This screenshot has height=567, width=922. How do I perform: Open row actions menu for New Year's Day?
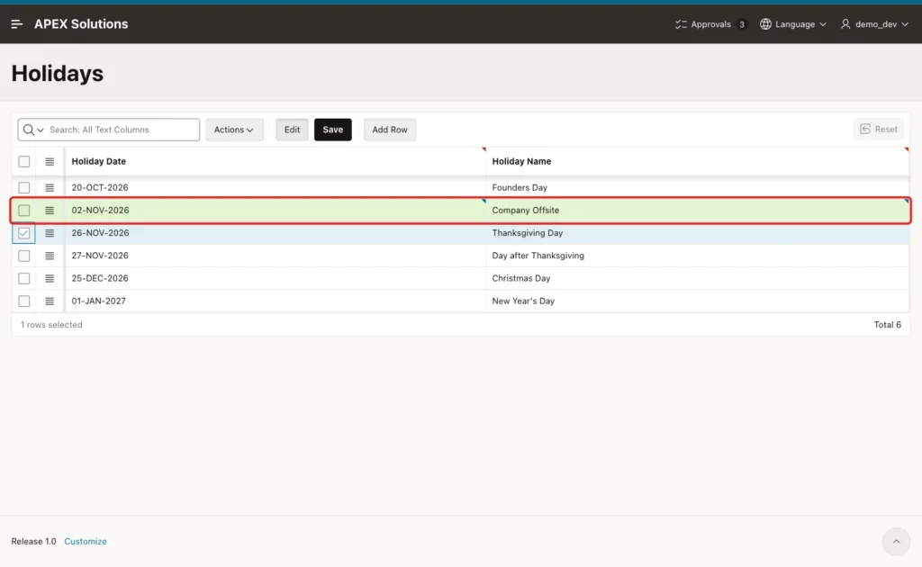tap(50, 301)
